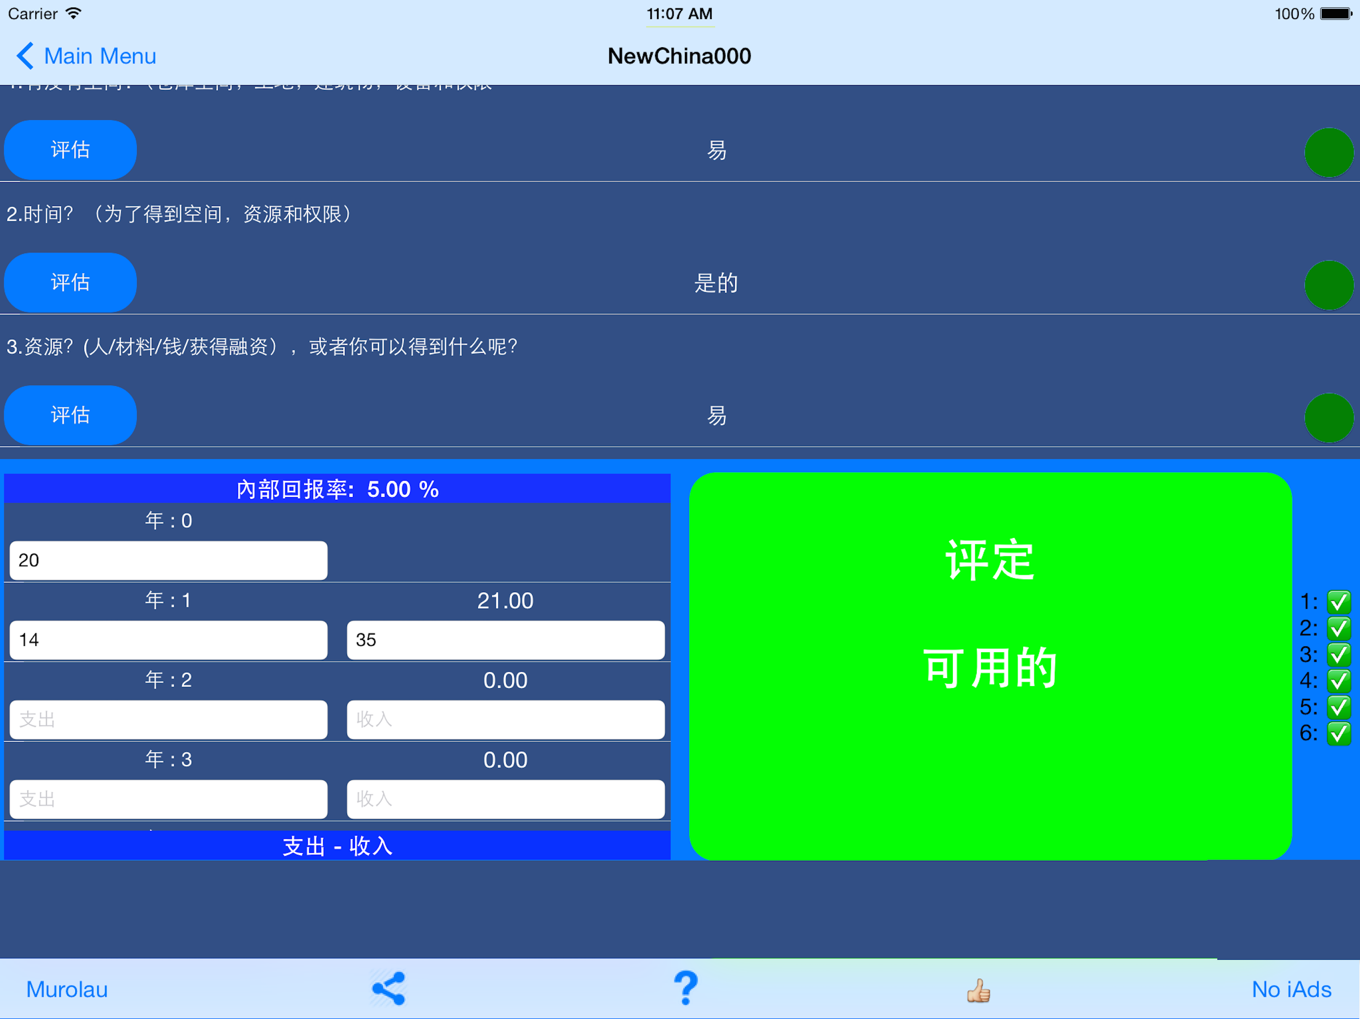Select the 年 : 3 label
The image size is (1360, 1019).
click(168, 760)
